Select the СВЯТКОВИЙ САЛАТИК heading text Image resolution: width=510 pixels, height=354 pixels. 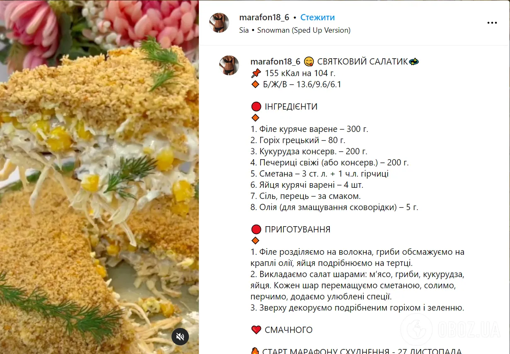[x=363, y=62]
